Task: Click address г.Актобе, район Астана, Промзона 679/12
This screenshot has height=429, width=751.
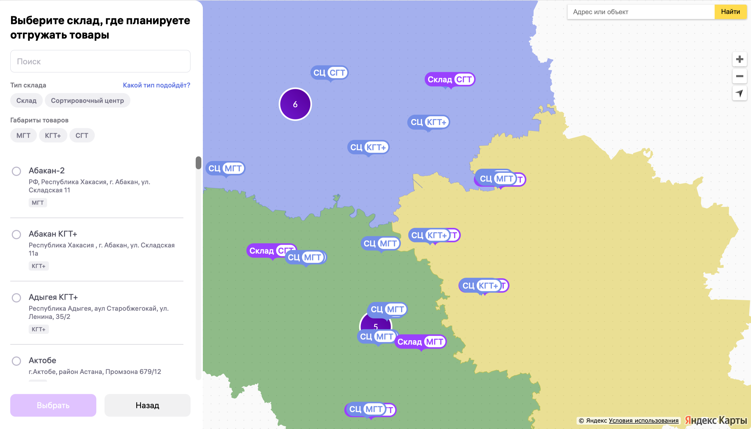Action: (95, 372)
